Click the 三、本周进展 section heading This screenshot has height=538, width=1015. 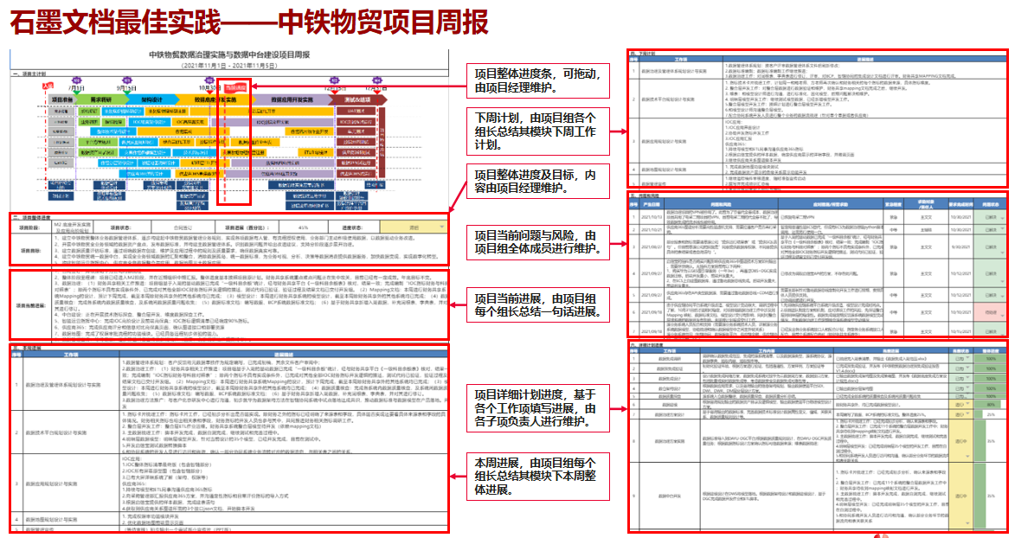pyautogui.click(x=27, y=348)
